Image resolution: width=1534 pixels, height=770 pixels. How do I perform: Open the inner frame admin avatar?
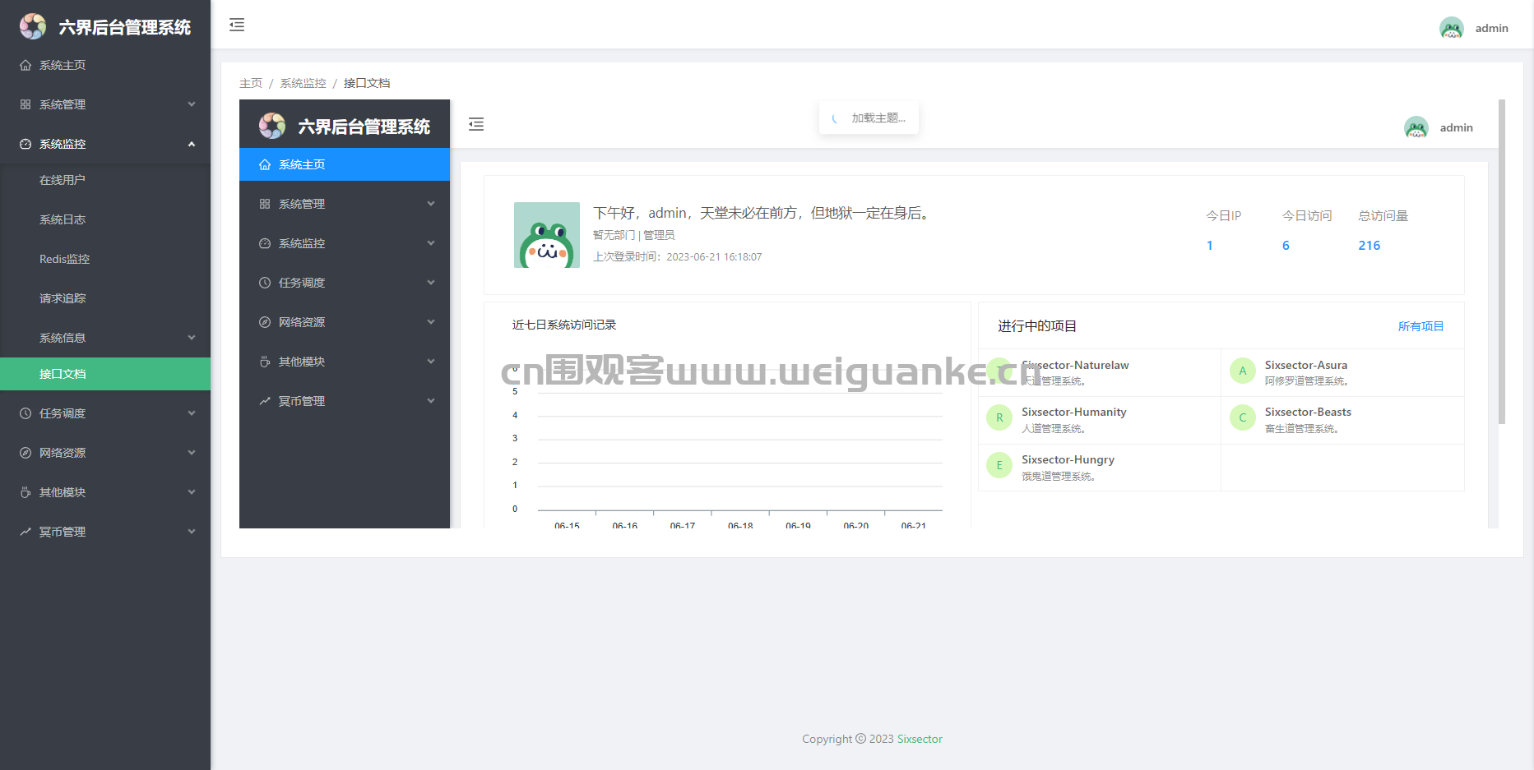[x=1416, y=127]
